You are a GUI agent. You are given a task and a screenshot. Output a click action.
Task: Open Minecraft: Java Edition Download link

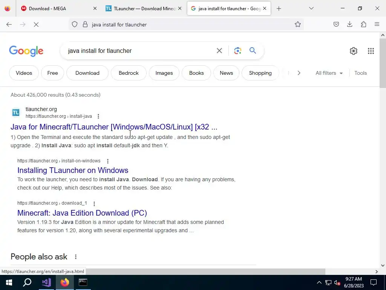pos(82,213)
